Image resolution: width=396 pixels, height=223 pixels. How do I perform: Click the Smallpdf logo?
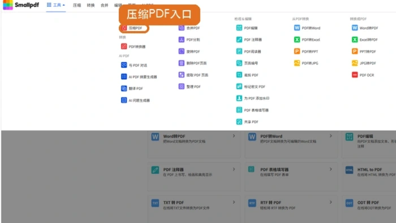21,5
